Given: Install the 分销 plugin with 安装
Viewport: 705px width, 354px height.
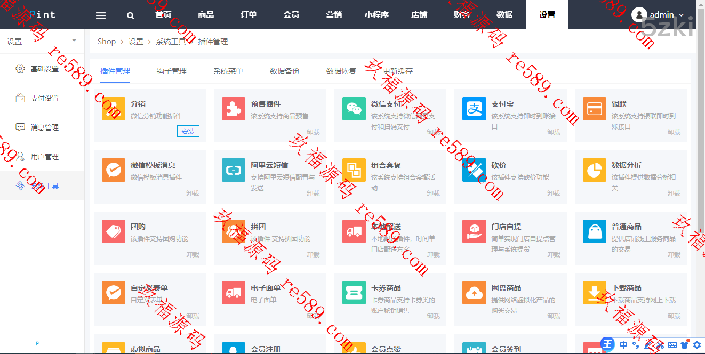Looking at the screenshot, I should pos(188,131).
